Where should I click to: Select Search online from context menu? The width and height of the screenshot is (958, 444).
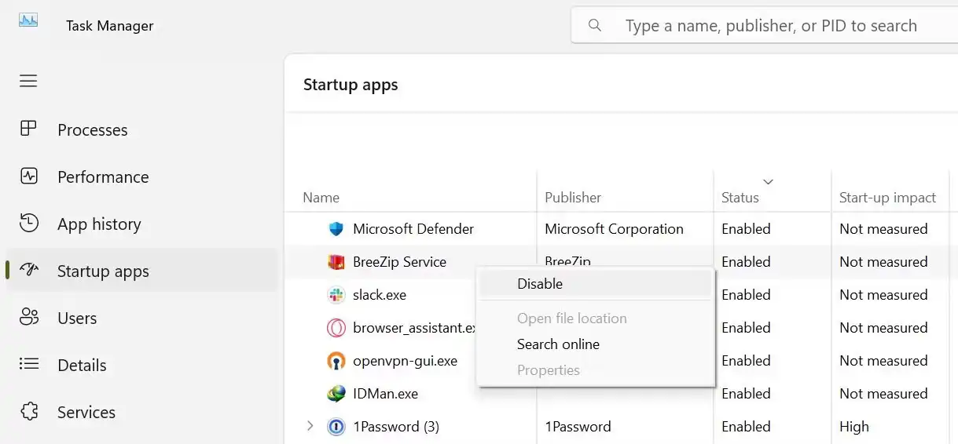coord(558,344)
